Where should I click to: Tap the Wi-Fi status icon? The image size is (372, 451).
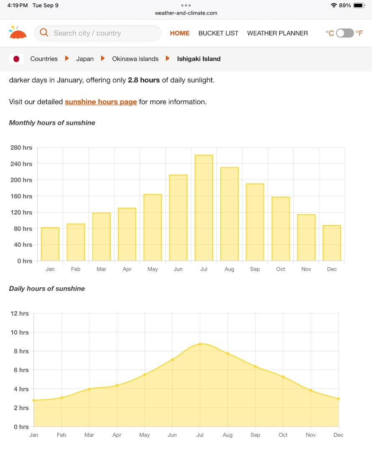coord(334,5)
